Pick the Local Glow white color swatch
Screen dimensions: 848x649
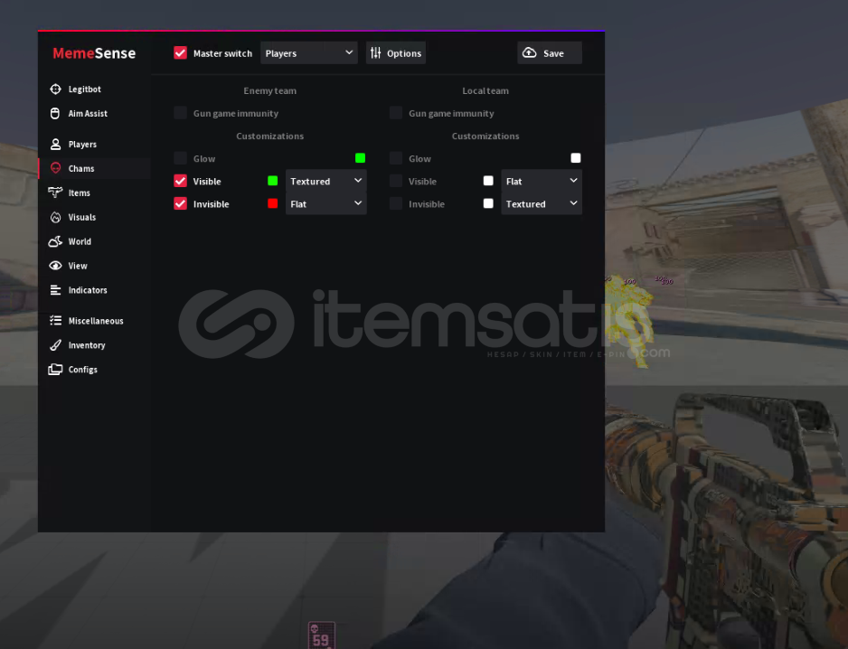pos(575,158)
